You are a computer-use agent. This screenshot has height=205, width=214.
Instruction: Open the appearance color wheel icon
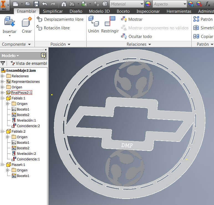[x=148, y=4]
